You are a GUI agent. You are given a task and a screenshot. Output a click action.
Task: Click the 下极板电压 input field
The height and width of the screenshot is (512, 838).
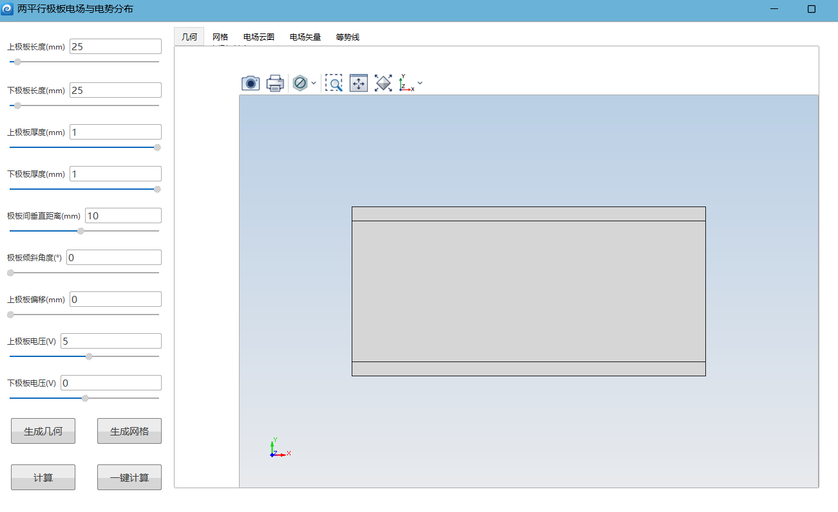111,383
